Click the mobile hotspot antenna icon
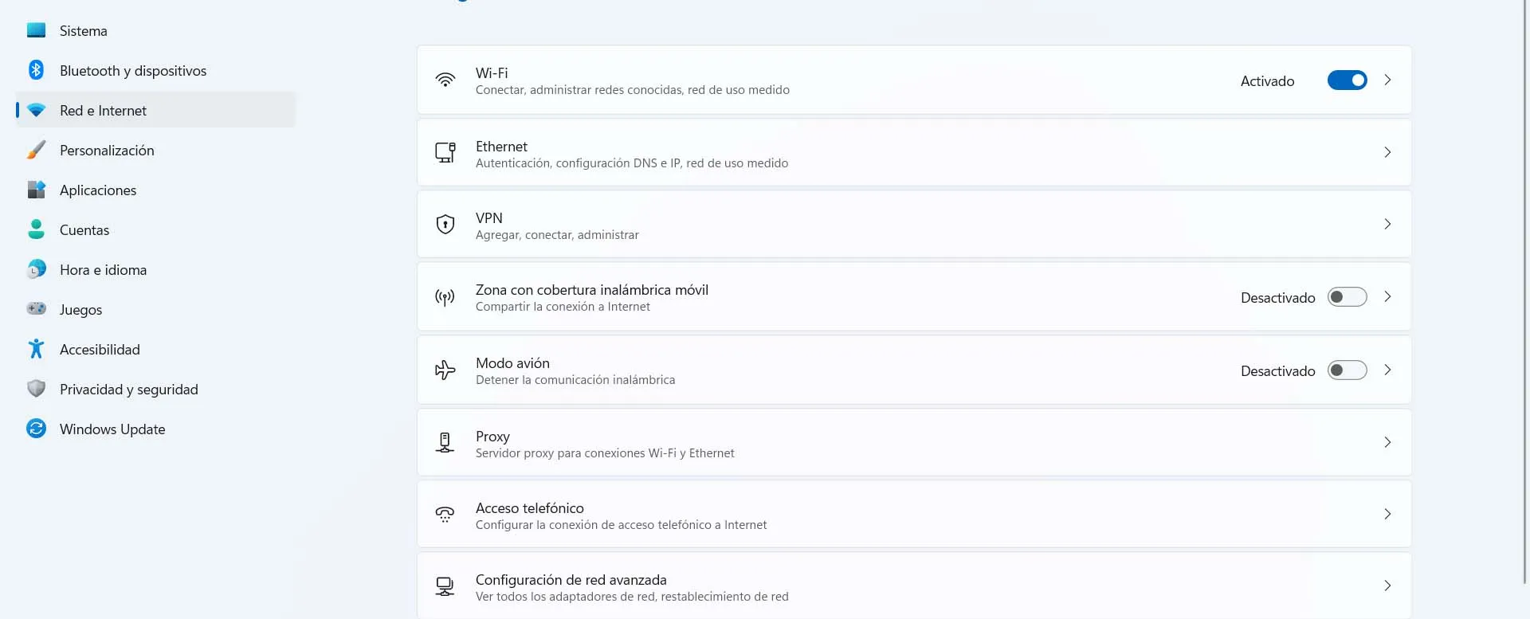The image size is (1530, 619). coord(445,297)
